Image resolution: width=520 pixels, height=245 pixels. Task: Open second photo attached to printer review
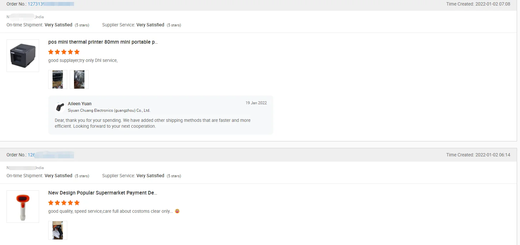(79, 79)
